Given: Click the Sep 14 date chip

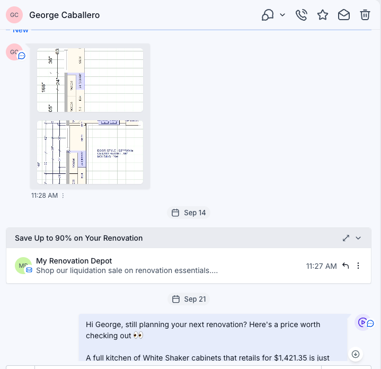Looking at the screenshot, I should point(189,213).
